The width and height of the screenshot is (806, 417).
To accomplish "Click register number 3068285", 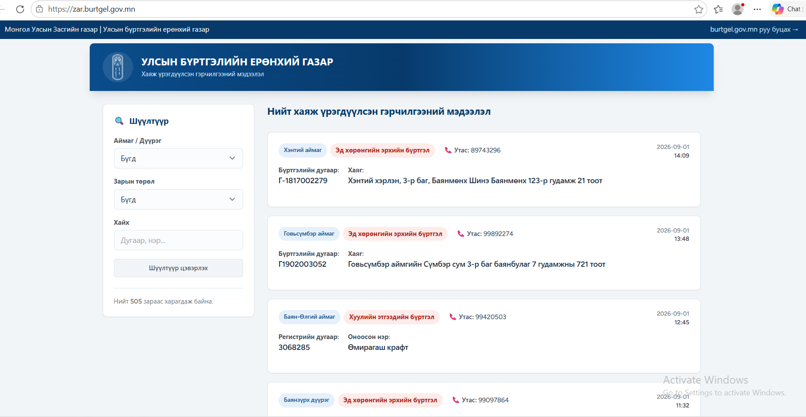I will click(x=294, y=347).
